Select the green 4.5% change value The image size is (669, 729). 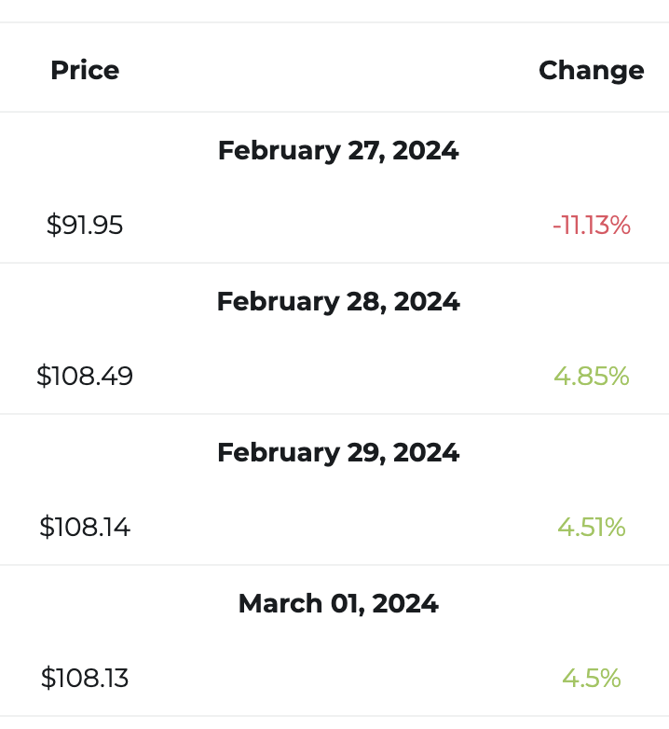pos(591,679)
